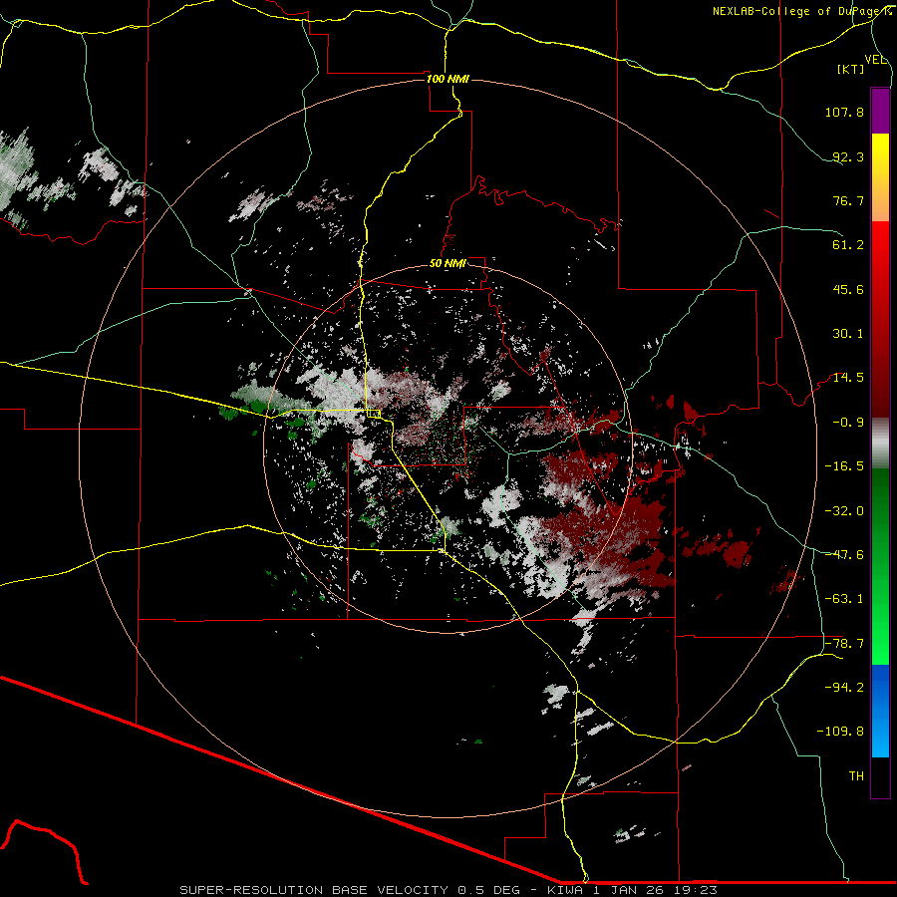Click the green segment of the color scale
Image resolution: width=897 pixels, height=897 pixels.
click(880, 566)
